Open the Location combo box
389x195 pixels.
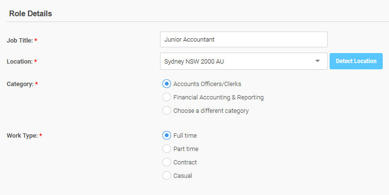[244, 61]
